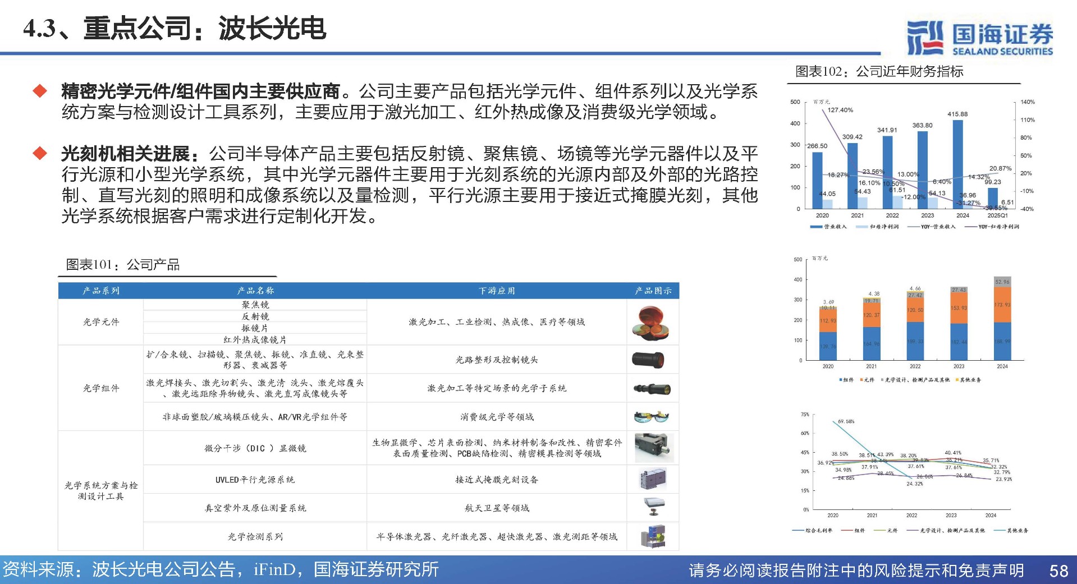Click the 图表101：公司产品 table caption
The image size is (1077, 584).
pyautogui.click(x=123, y=265)
